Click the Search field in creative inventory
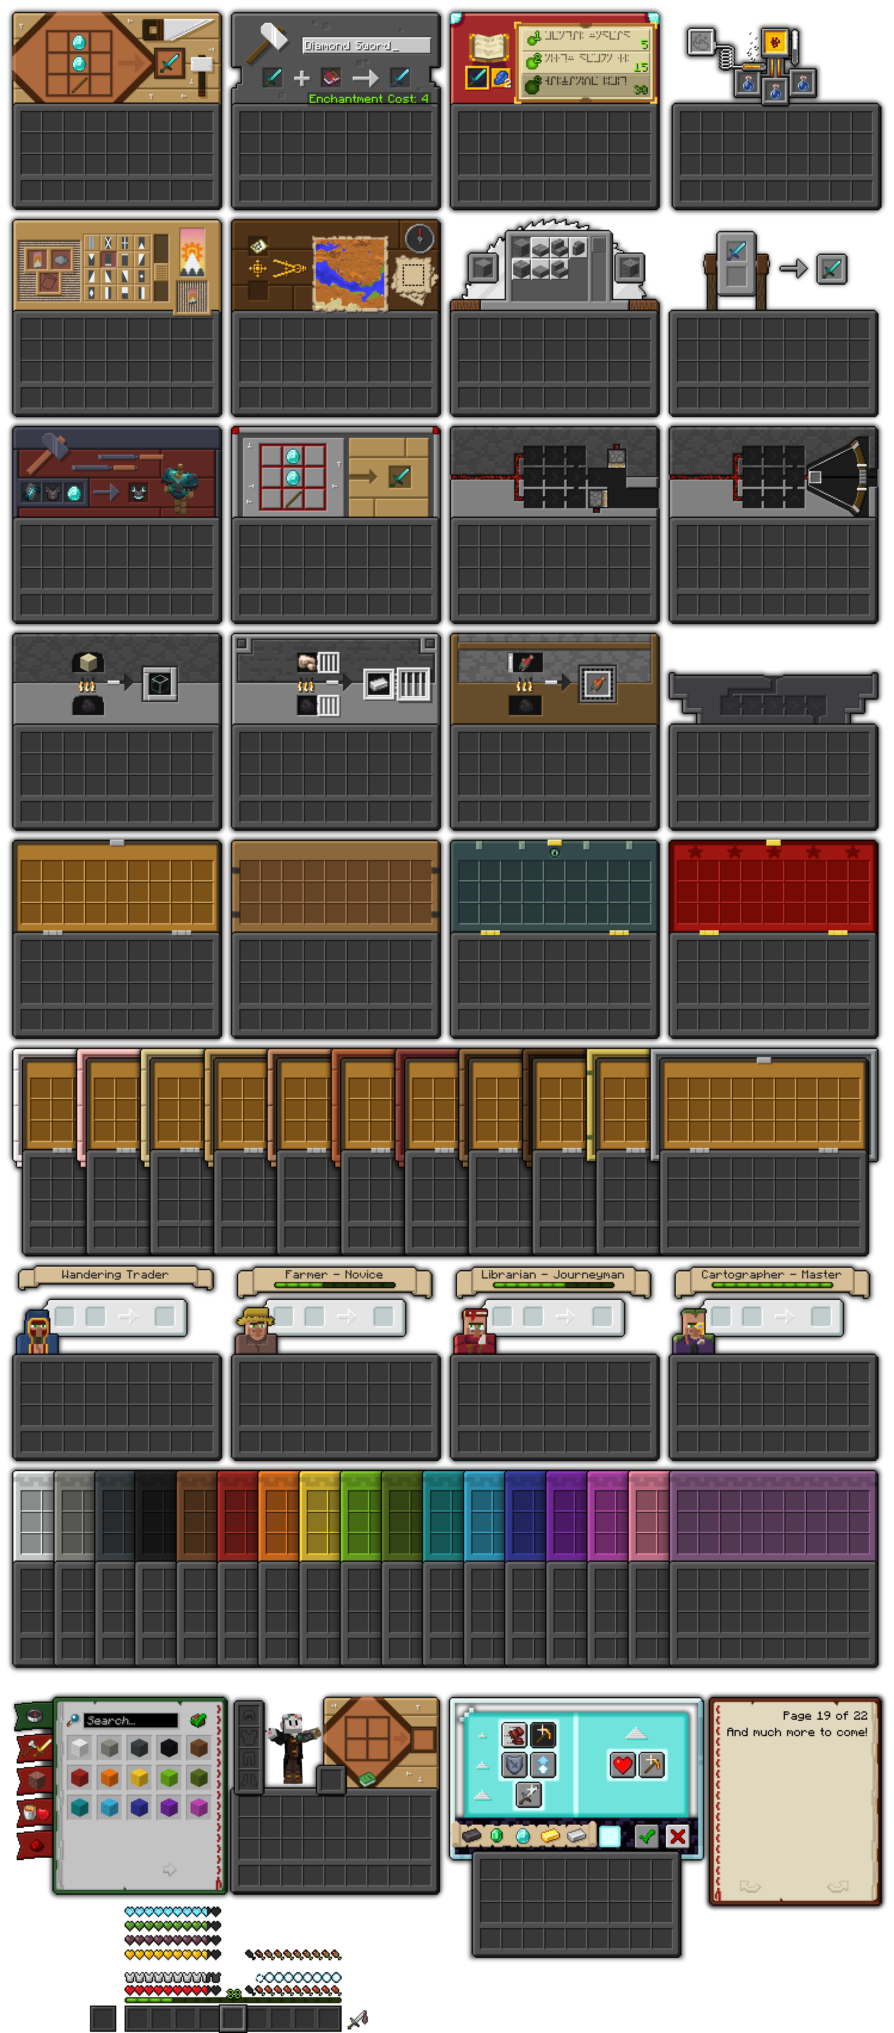Image resolution: width=894 pixels, height=2033 pixels. [130, 1721]
